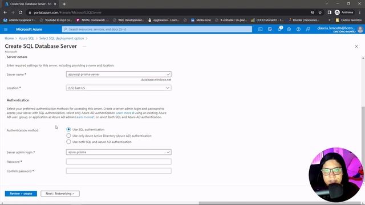The width and height of the screenshot is (365, 205).
Task: Open the Anônima incognito profile button
Action: [x=344, y=13]
